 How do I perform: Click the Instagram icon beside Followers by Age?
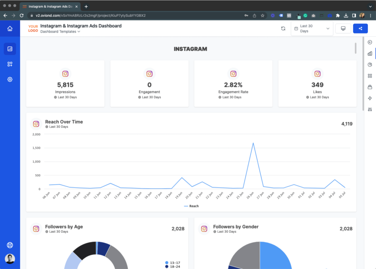coord(36,229)
